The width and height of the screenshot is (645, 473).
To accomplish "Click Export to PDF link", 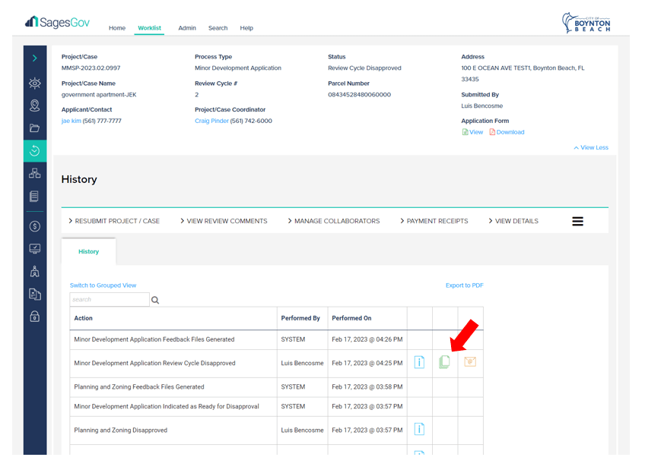I will click(464, 285).
